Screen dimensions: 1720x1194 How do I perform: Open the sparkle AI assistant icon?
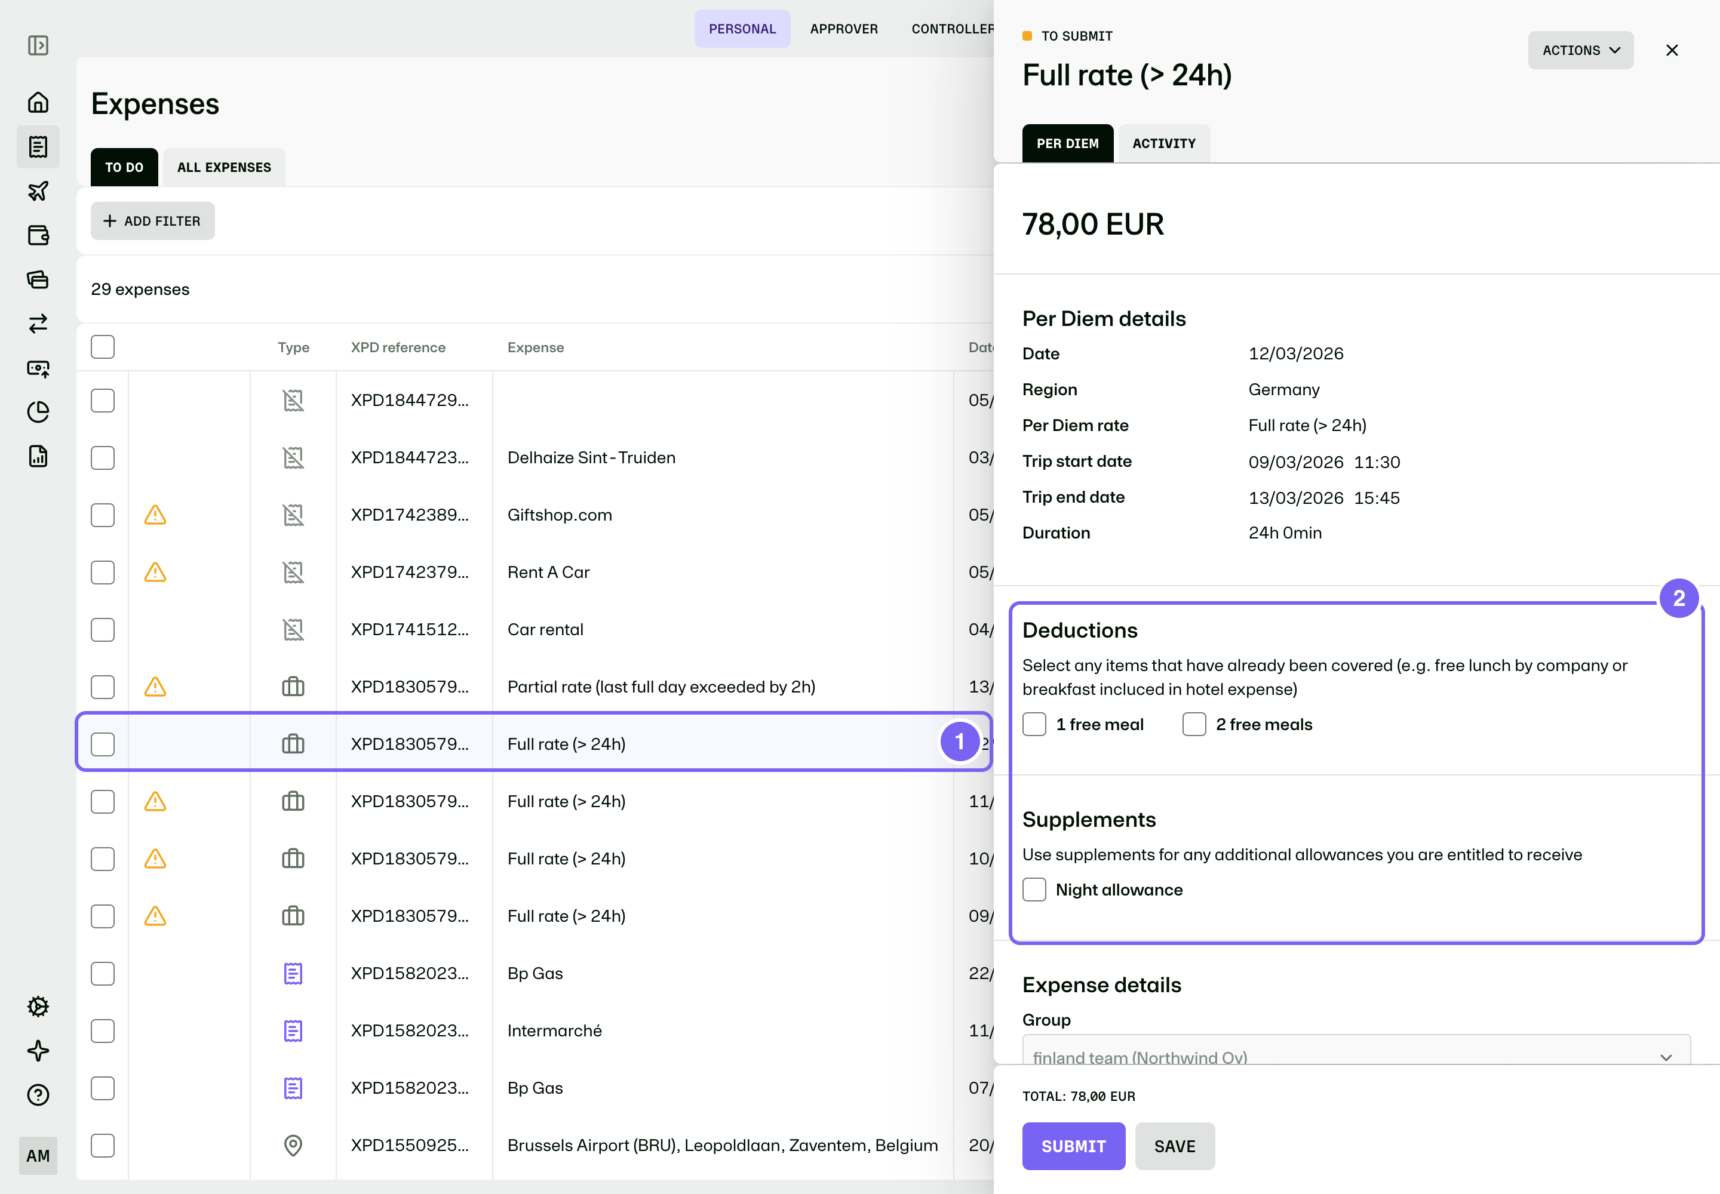pos(38,1050)
